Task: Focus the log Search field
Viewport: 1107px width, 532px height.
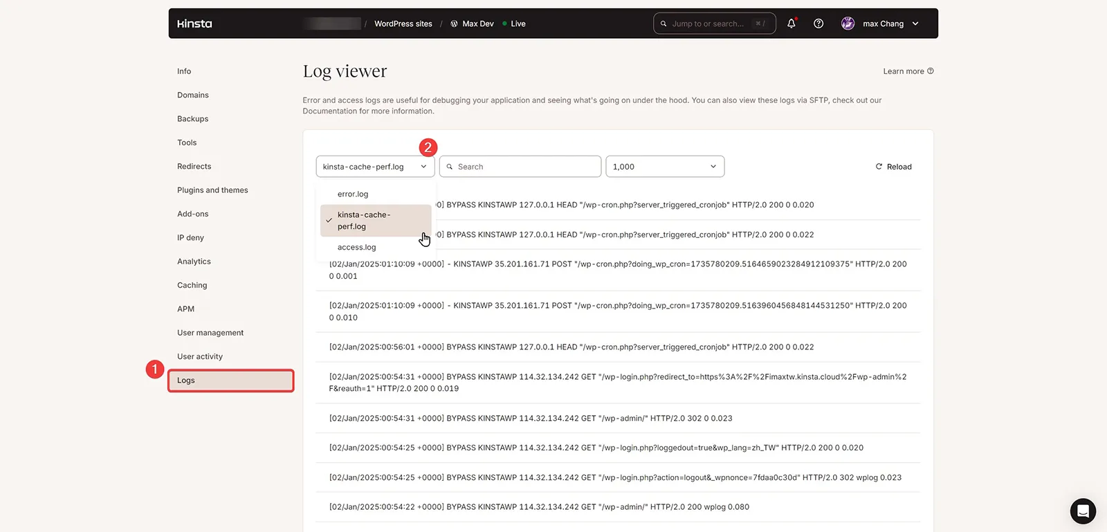Action: point(520,167)
